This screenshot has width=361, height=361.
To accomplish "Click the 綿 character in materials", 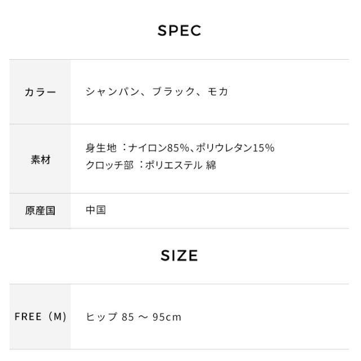I will [211, 165].
